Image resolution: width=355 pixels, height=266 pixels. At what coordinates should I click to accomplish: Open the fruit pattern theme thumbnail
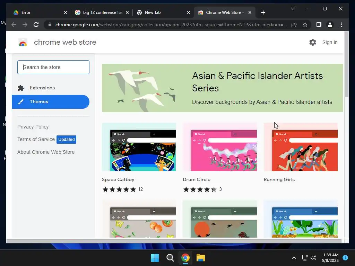point(139,219)
